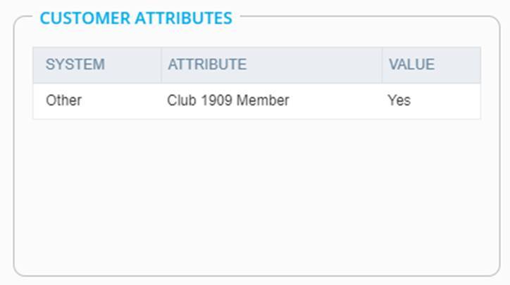The width and height of the screenshot is (510, 285).
Task: Click blank header space right of VALUE label
Action: (x=458, y=65)
